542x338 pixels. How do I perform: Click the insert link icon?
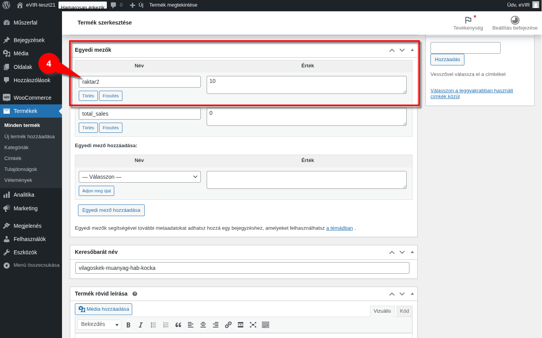click(228, 325)
